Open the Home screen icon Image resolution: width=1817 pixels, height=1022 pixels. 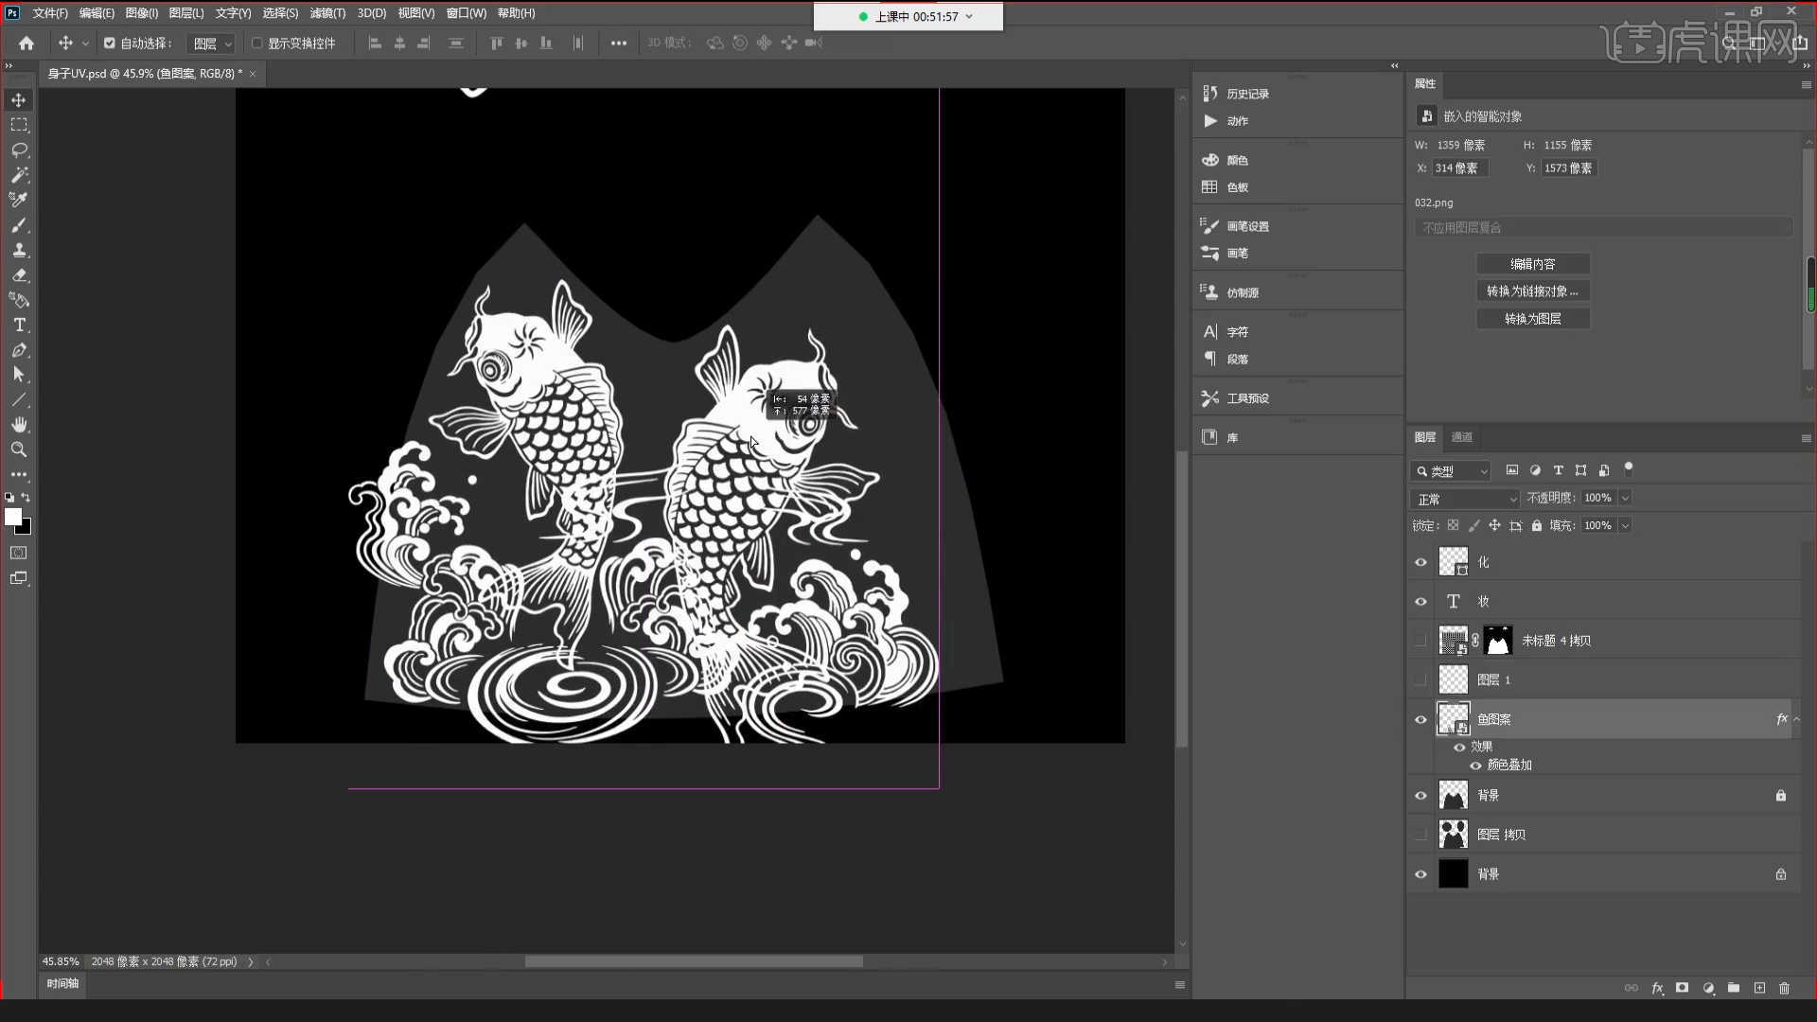(x=26, y=43)
